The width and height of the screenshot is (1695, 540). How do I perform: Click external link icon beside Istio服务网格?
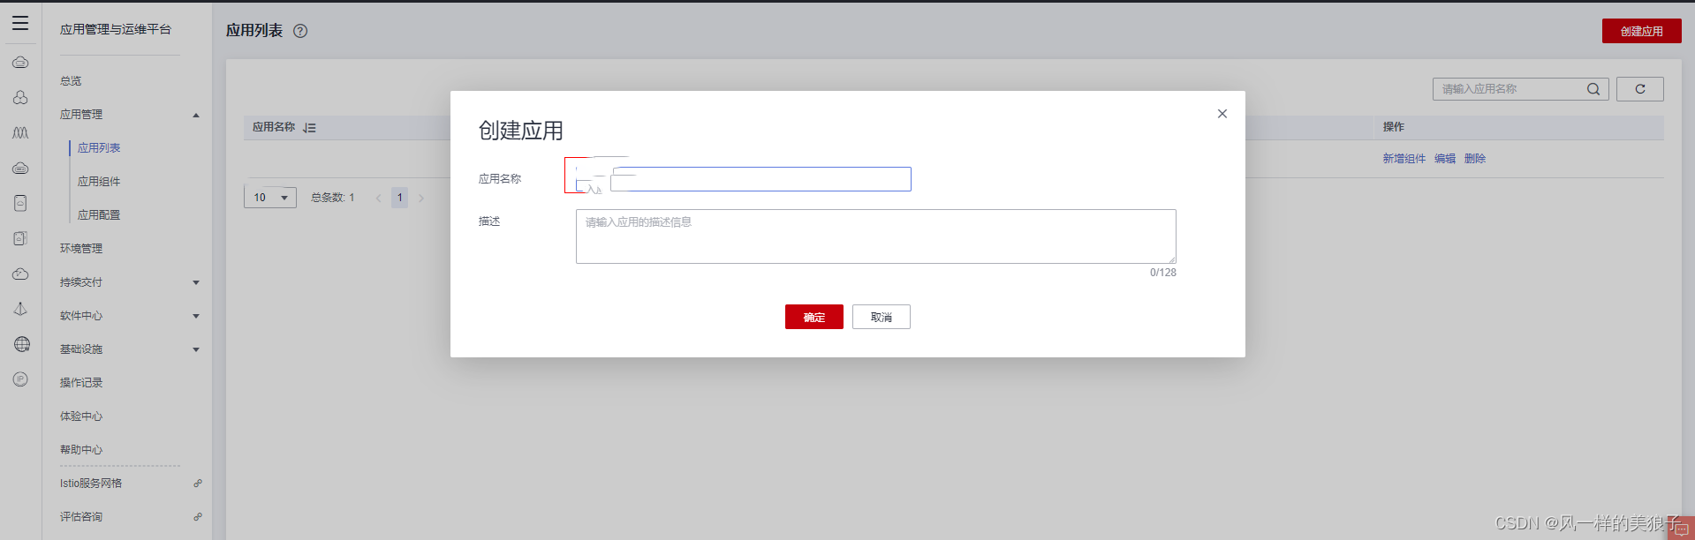coord(198,484)
